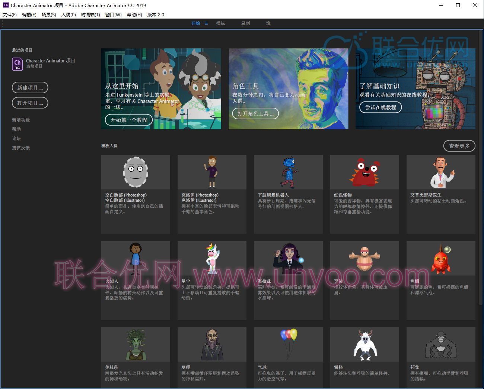Open the 开始 workspace menu icon
Image resolution: width=484 pixels, height=389 pixels.
(206, 23)
